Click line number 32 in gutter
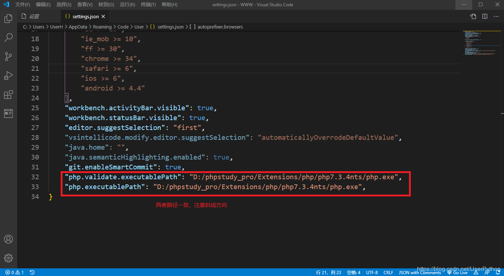 coord(35,177)
